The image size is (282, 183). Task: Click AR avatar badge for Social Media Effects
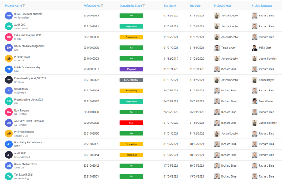tap(9, 165)
